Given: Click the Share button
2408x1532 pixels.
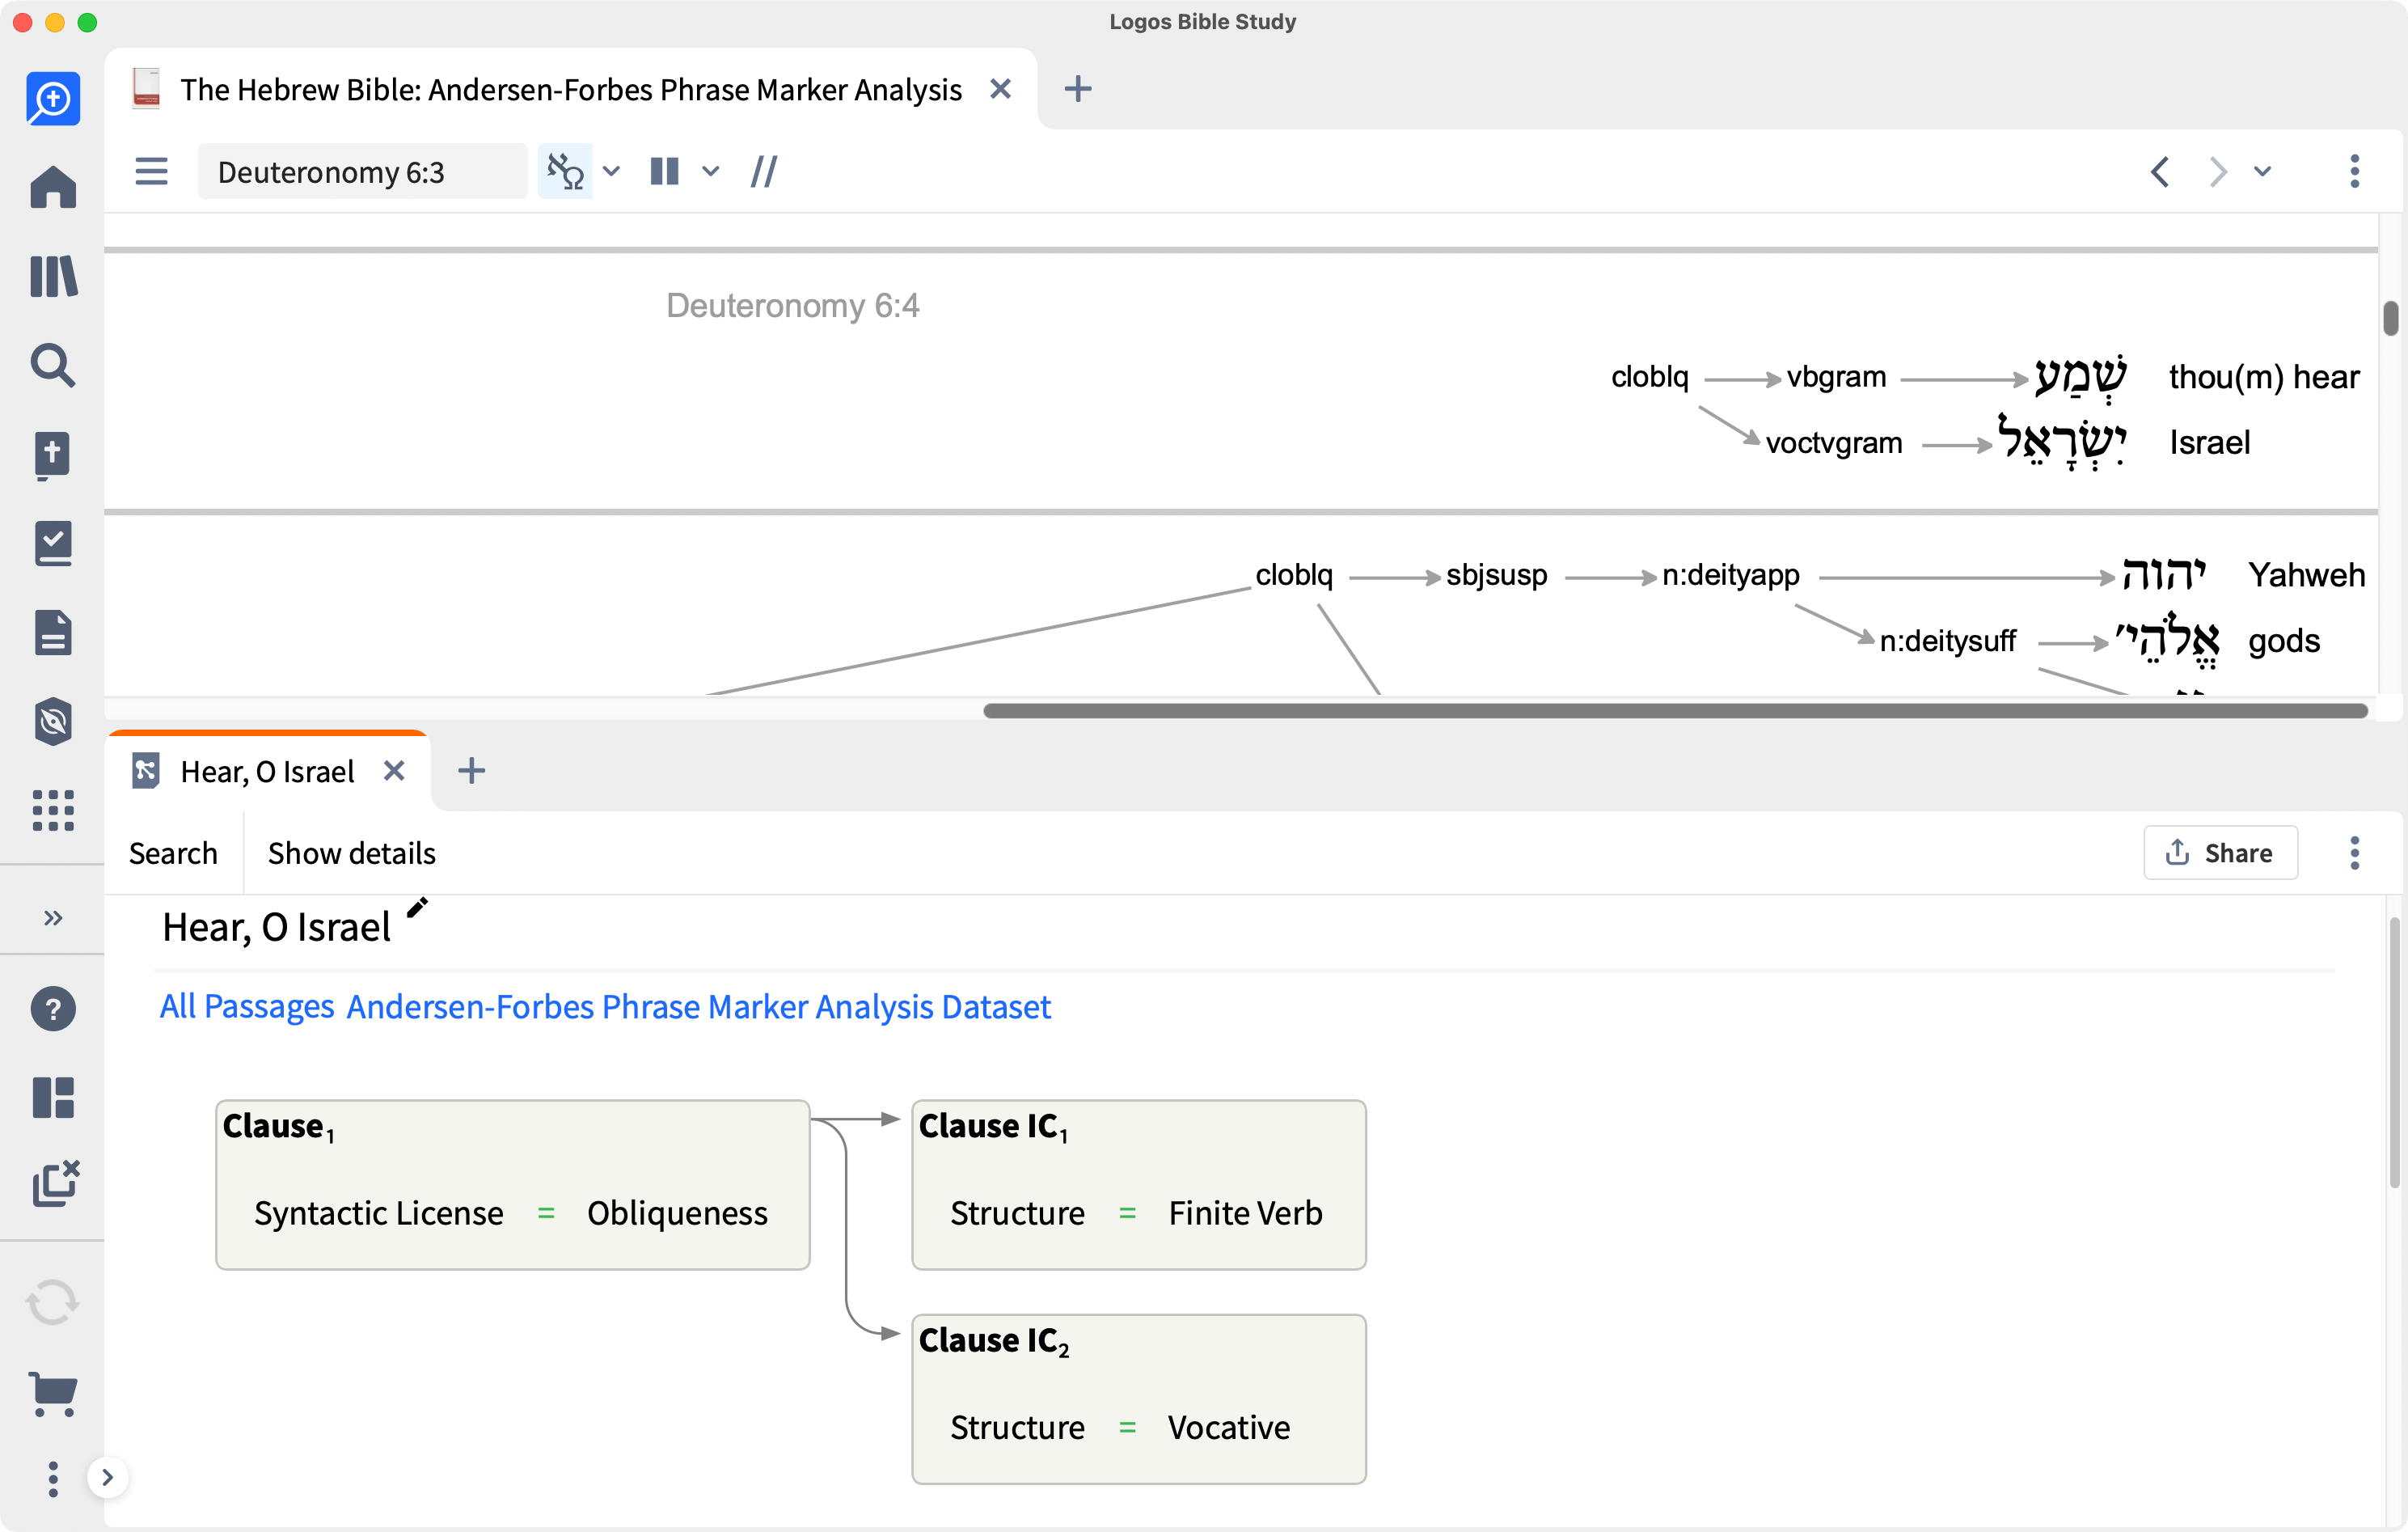Looking at the screenshot, I should pos(2220,853).
